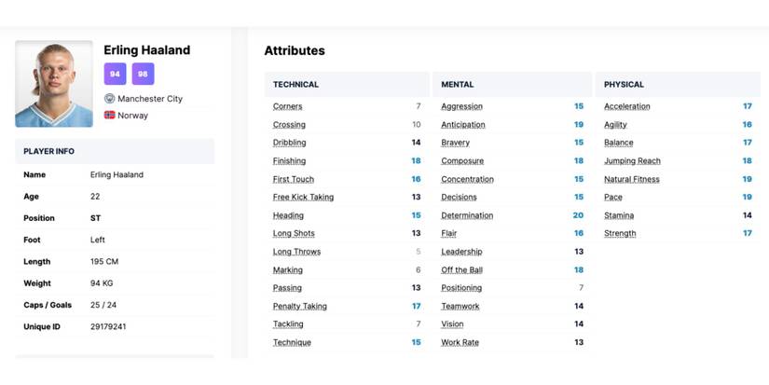This screenshot has height=385, width=769.
Task: Open the Work Rate attribute
Action: tap(460, 343)
